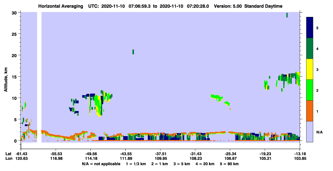Click the '3 = 5 km' legend entry
333x171 pixels.
(x=182, y=164)
